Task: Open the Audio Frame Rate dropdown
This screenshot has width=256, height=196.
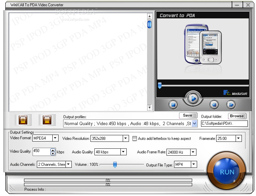Action: (193, 152)
